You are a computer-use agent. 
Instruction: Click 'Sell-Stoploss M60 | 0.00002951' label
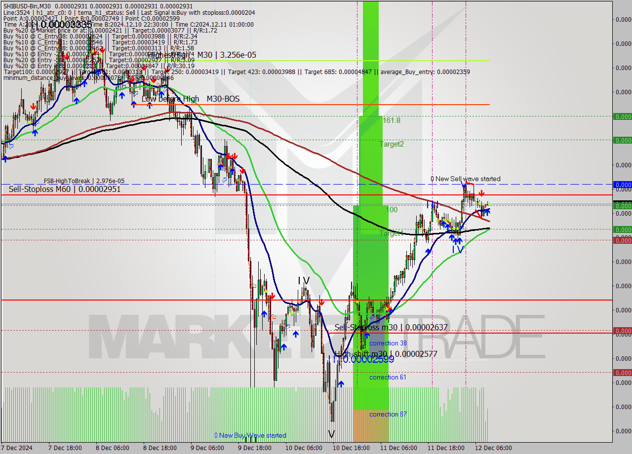tap(65, 189)
